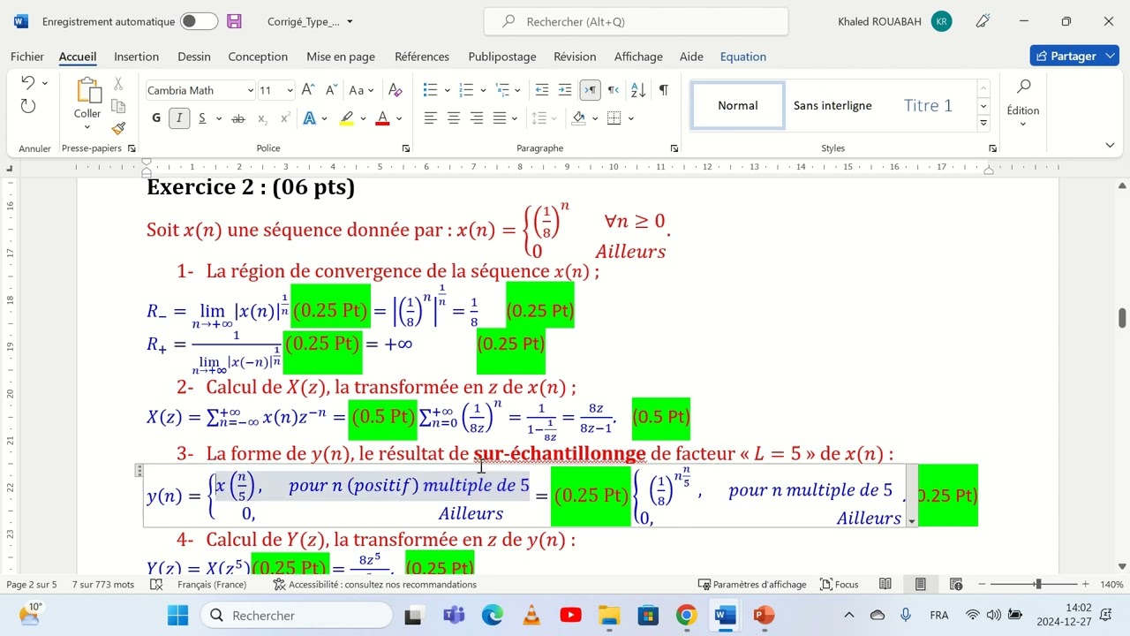This screenshot has height=636, width=1130.
Task: Decrease font size with the smaller A icon
Action: click(331, 90)
